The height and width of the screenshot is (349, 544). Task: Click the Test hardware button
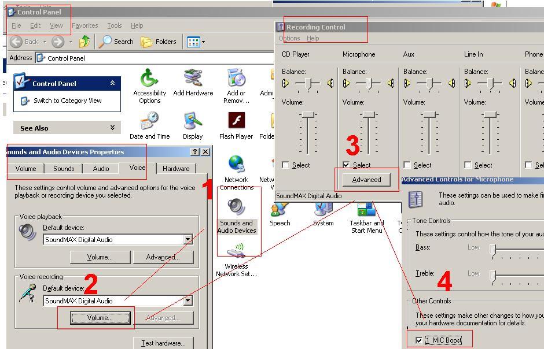163,343
